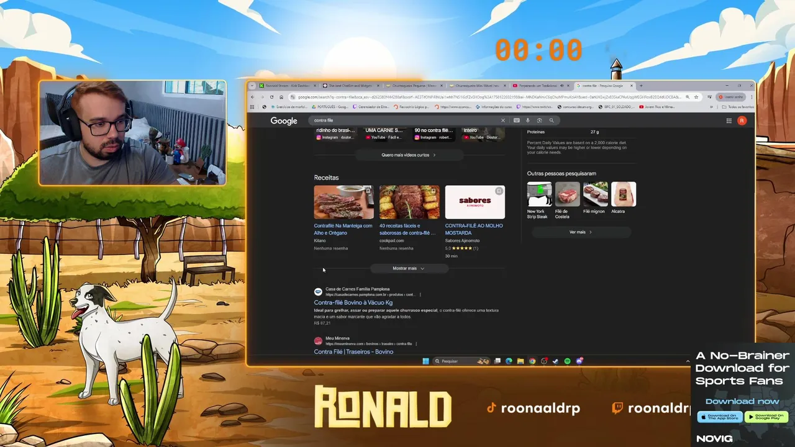Reload the page with the refresh icon
Viewport: 795px width, 447px height.
[x=271, y=97]
